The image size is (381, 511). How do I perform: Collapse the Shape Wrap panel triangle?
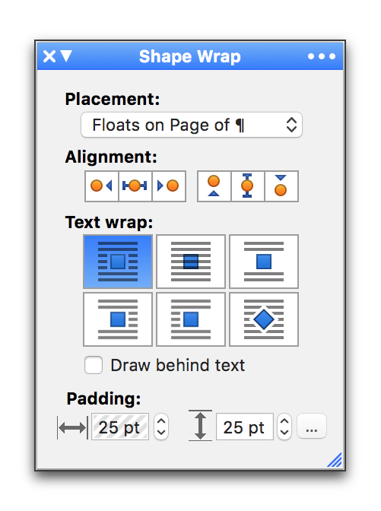click(x=66, y=56)
